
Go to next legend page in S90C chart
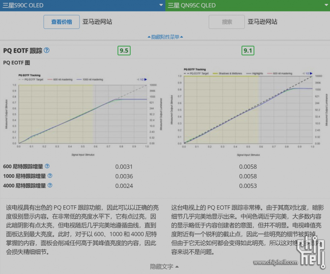[145, 79]
